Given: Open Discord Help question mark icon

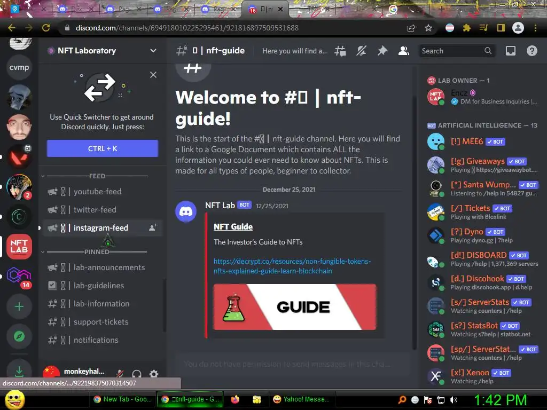Looking at the screenshot, I should tap(532, 51).
